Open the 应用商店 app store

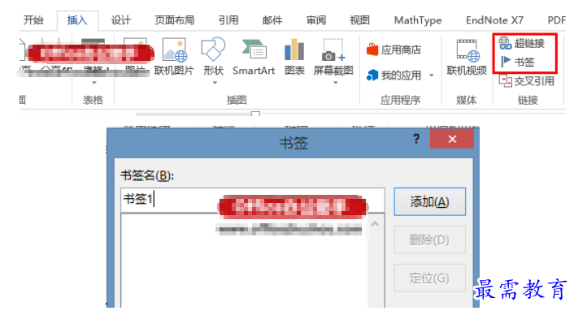[394, 50]
